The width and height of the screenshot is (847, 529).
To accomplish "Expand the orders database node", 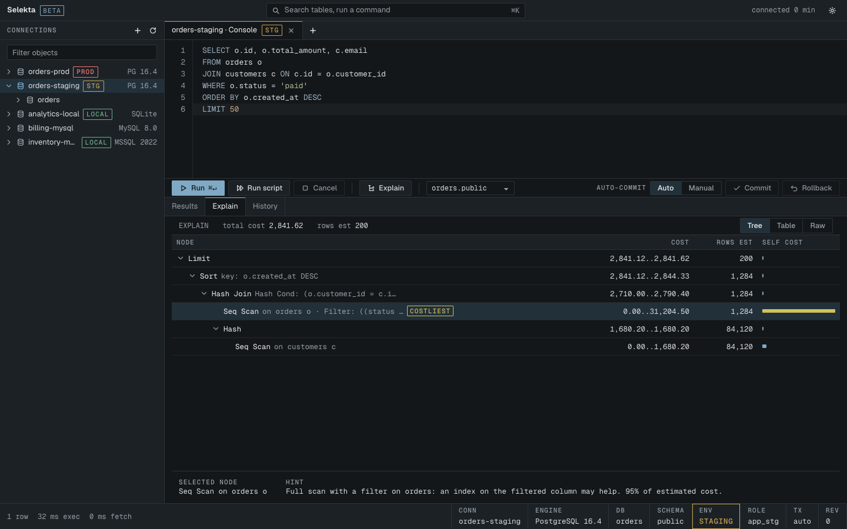I will [18, 100].
